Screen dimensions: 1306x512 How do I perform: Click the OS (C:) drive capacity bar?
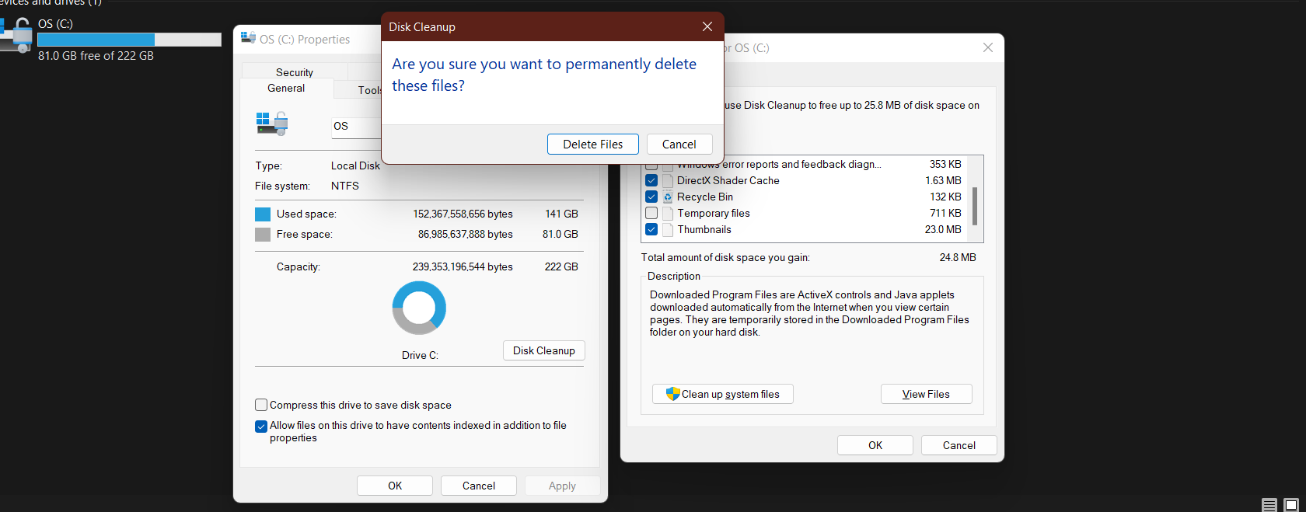point(129,40)
